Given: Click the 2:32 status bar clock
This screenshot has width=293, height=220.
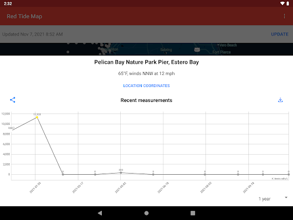Looking at the screenshot, I should coord(8,3).
